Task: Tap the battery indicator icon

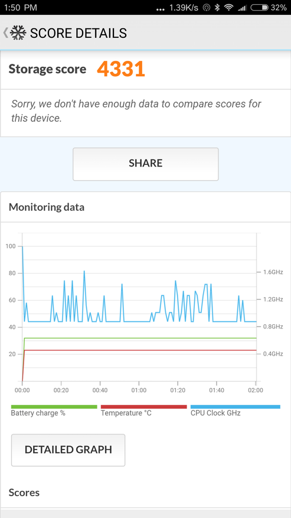Action: [x=260, y=7]
